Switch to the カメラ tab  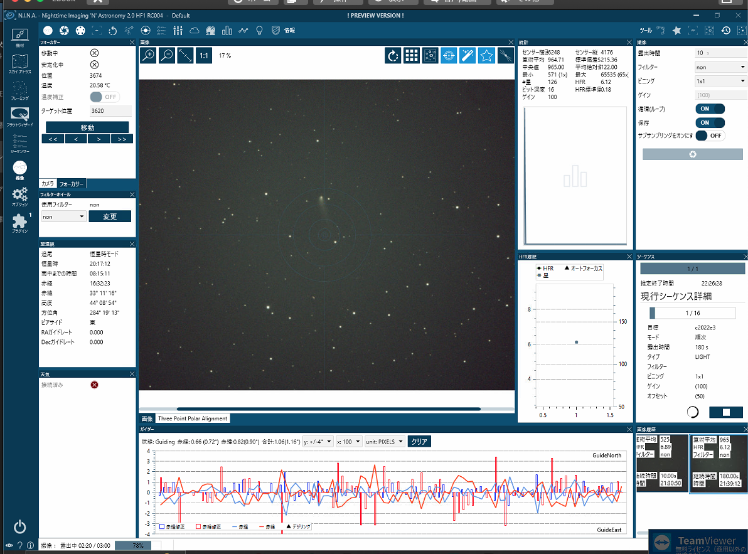(x=48, y=184)
